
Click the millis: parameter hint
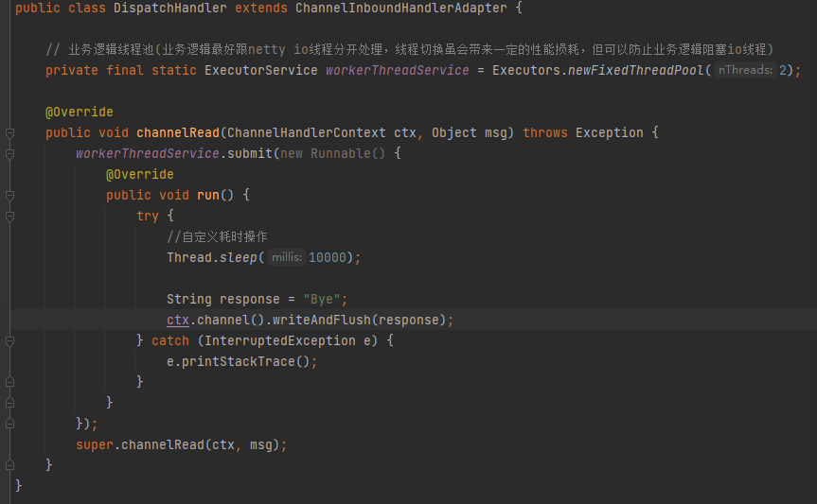pos(287,257)
